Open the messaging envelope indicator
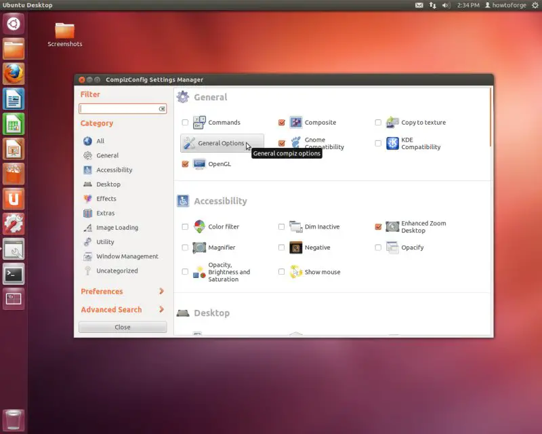The width and height of the screenshot is (542, 434). tap(419, 5)
